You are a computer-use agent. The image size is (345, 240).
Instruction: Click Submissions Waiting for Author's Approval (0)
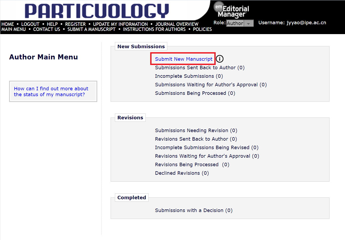coord(211,85)
